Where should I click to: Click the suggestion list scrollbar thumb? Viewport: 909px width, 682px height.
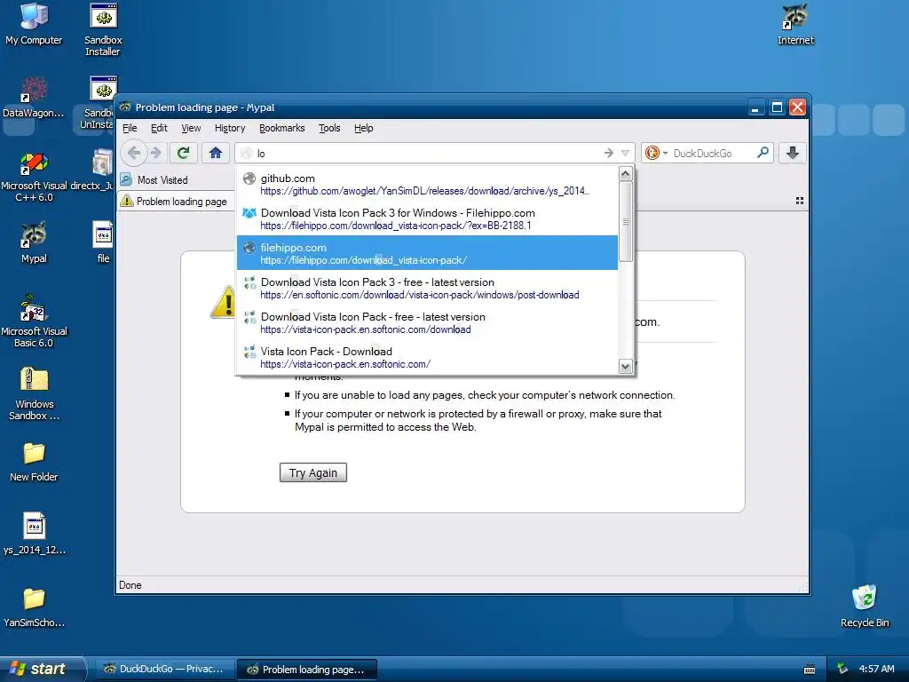(x=626, y=221)
